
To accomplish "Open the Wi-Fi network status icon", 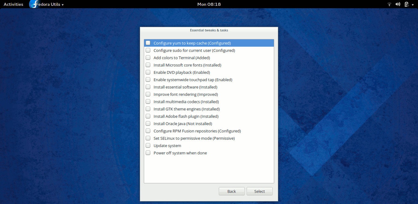I will pos(389,4).
